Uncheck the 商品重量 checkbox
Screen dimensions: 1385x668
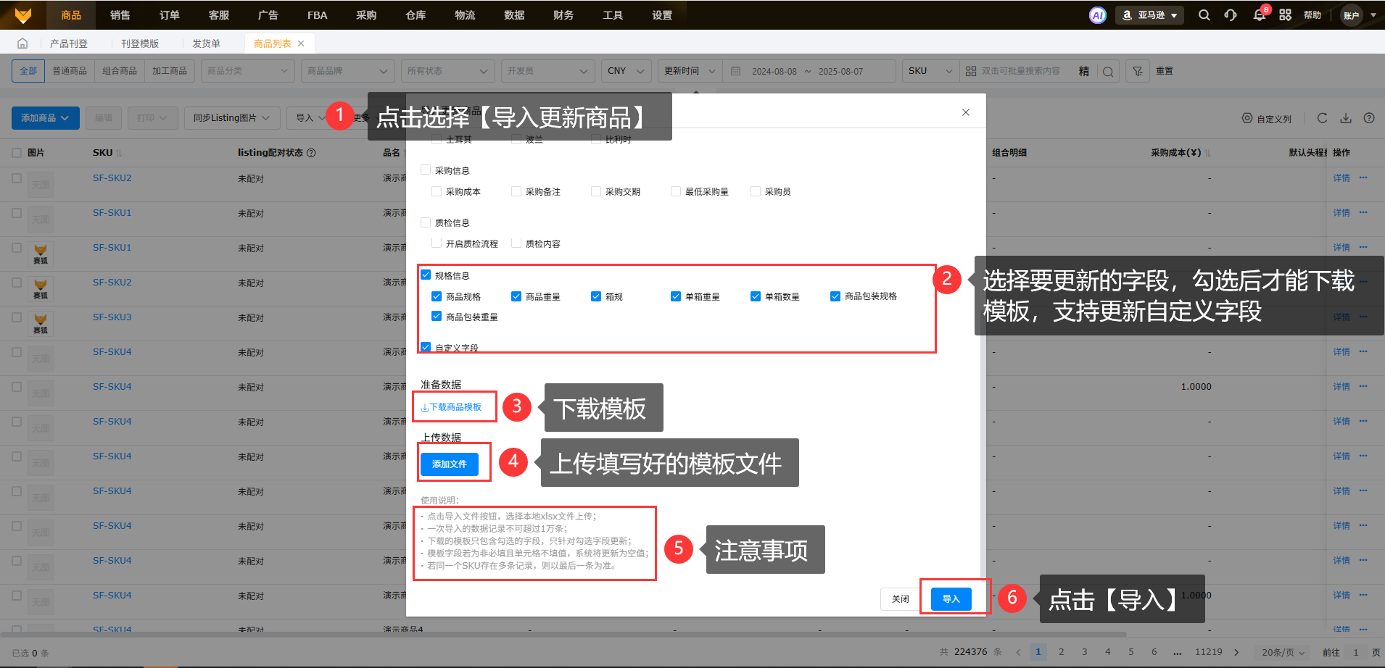pyautogui.click(x=516, y=296)
